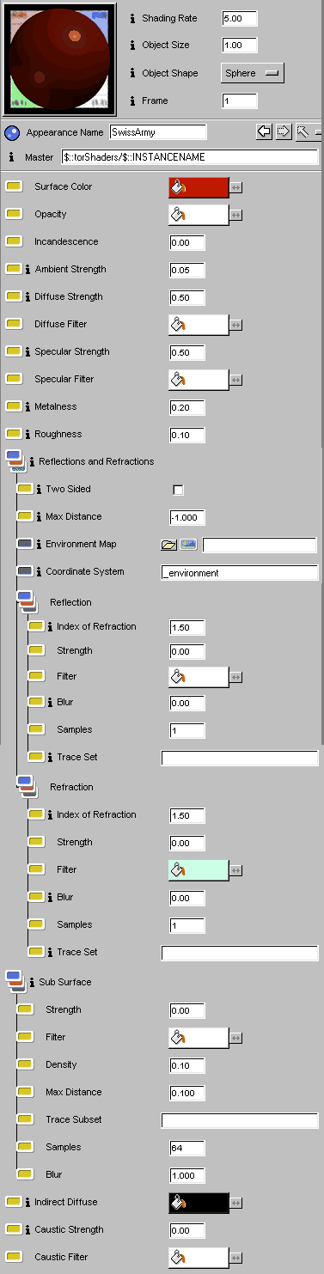This screenshot has width=324, height=1274.
Task: Open the red Surface Color swatch
Action: tap(199, 187)
